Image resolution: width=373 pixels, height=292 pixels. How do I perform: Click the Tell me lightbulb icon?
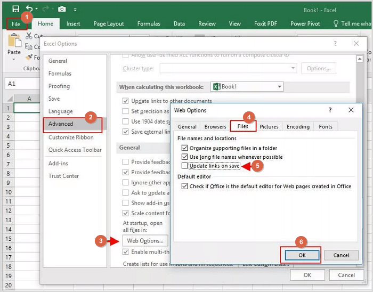336,23
